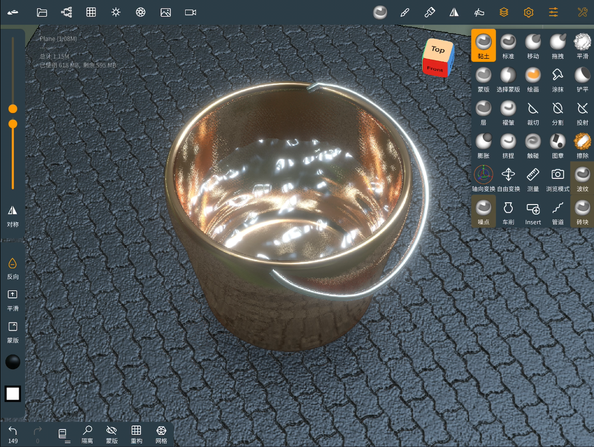Screen dimensions: 594x447
Task: Click the undo button showing 149
Action: coord(12,434)
